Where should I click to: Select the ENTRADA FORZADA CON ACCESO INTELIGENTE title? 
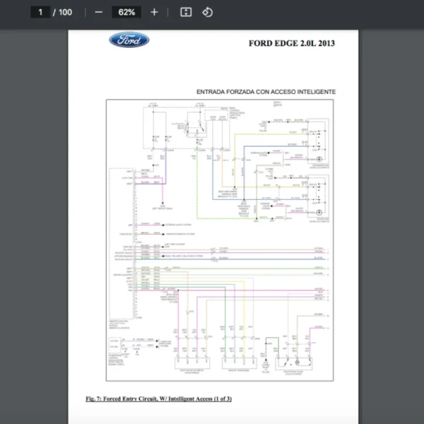(x=265, y=92)
